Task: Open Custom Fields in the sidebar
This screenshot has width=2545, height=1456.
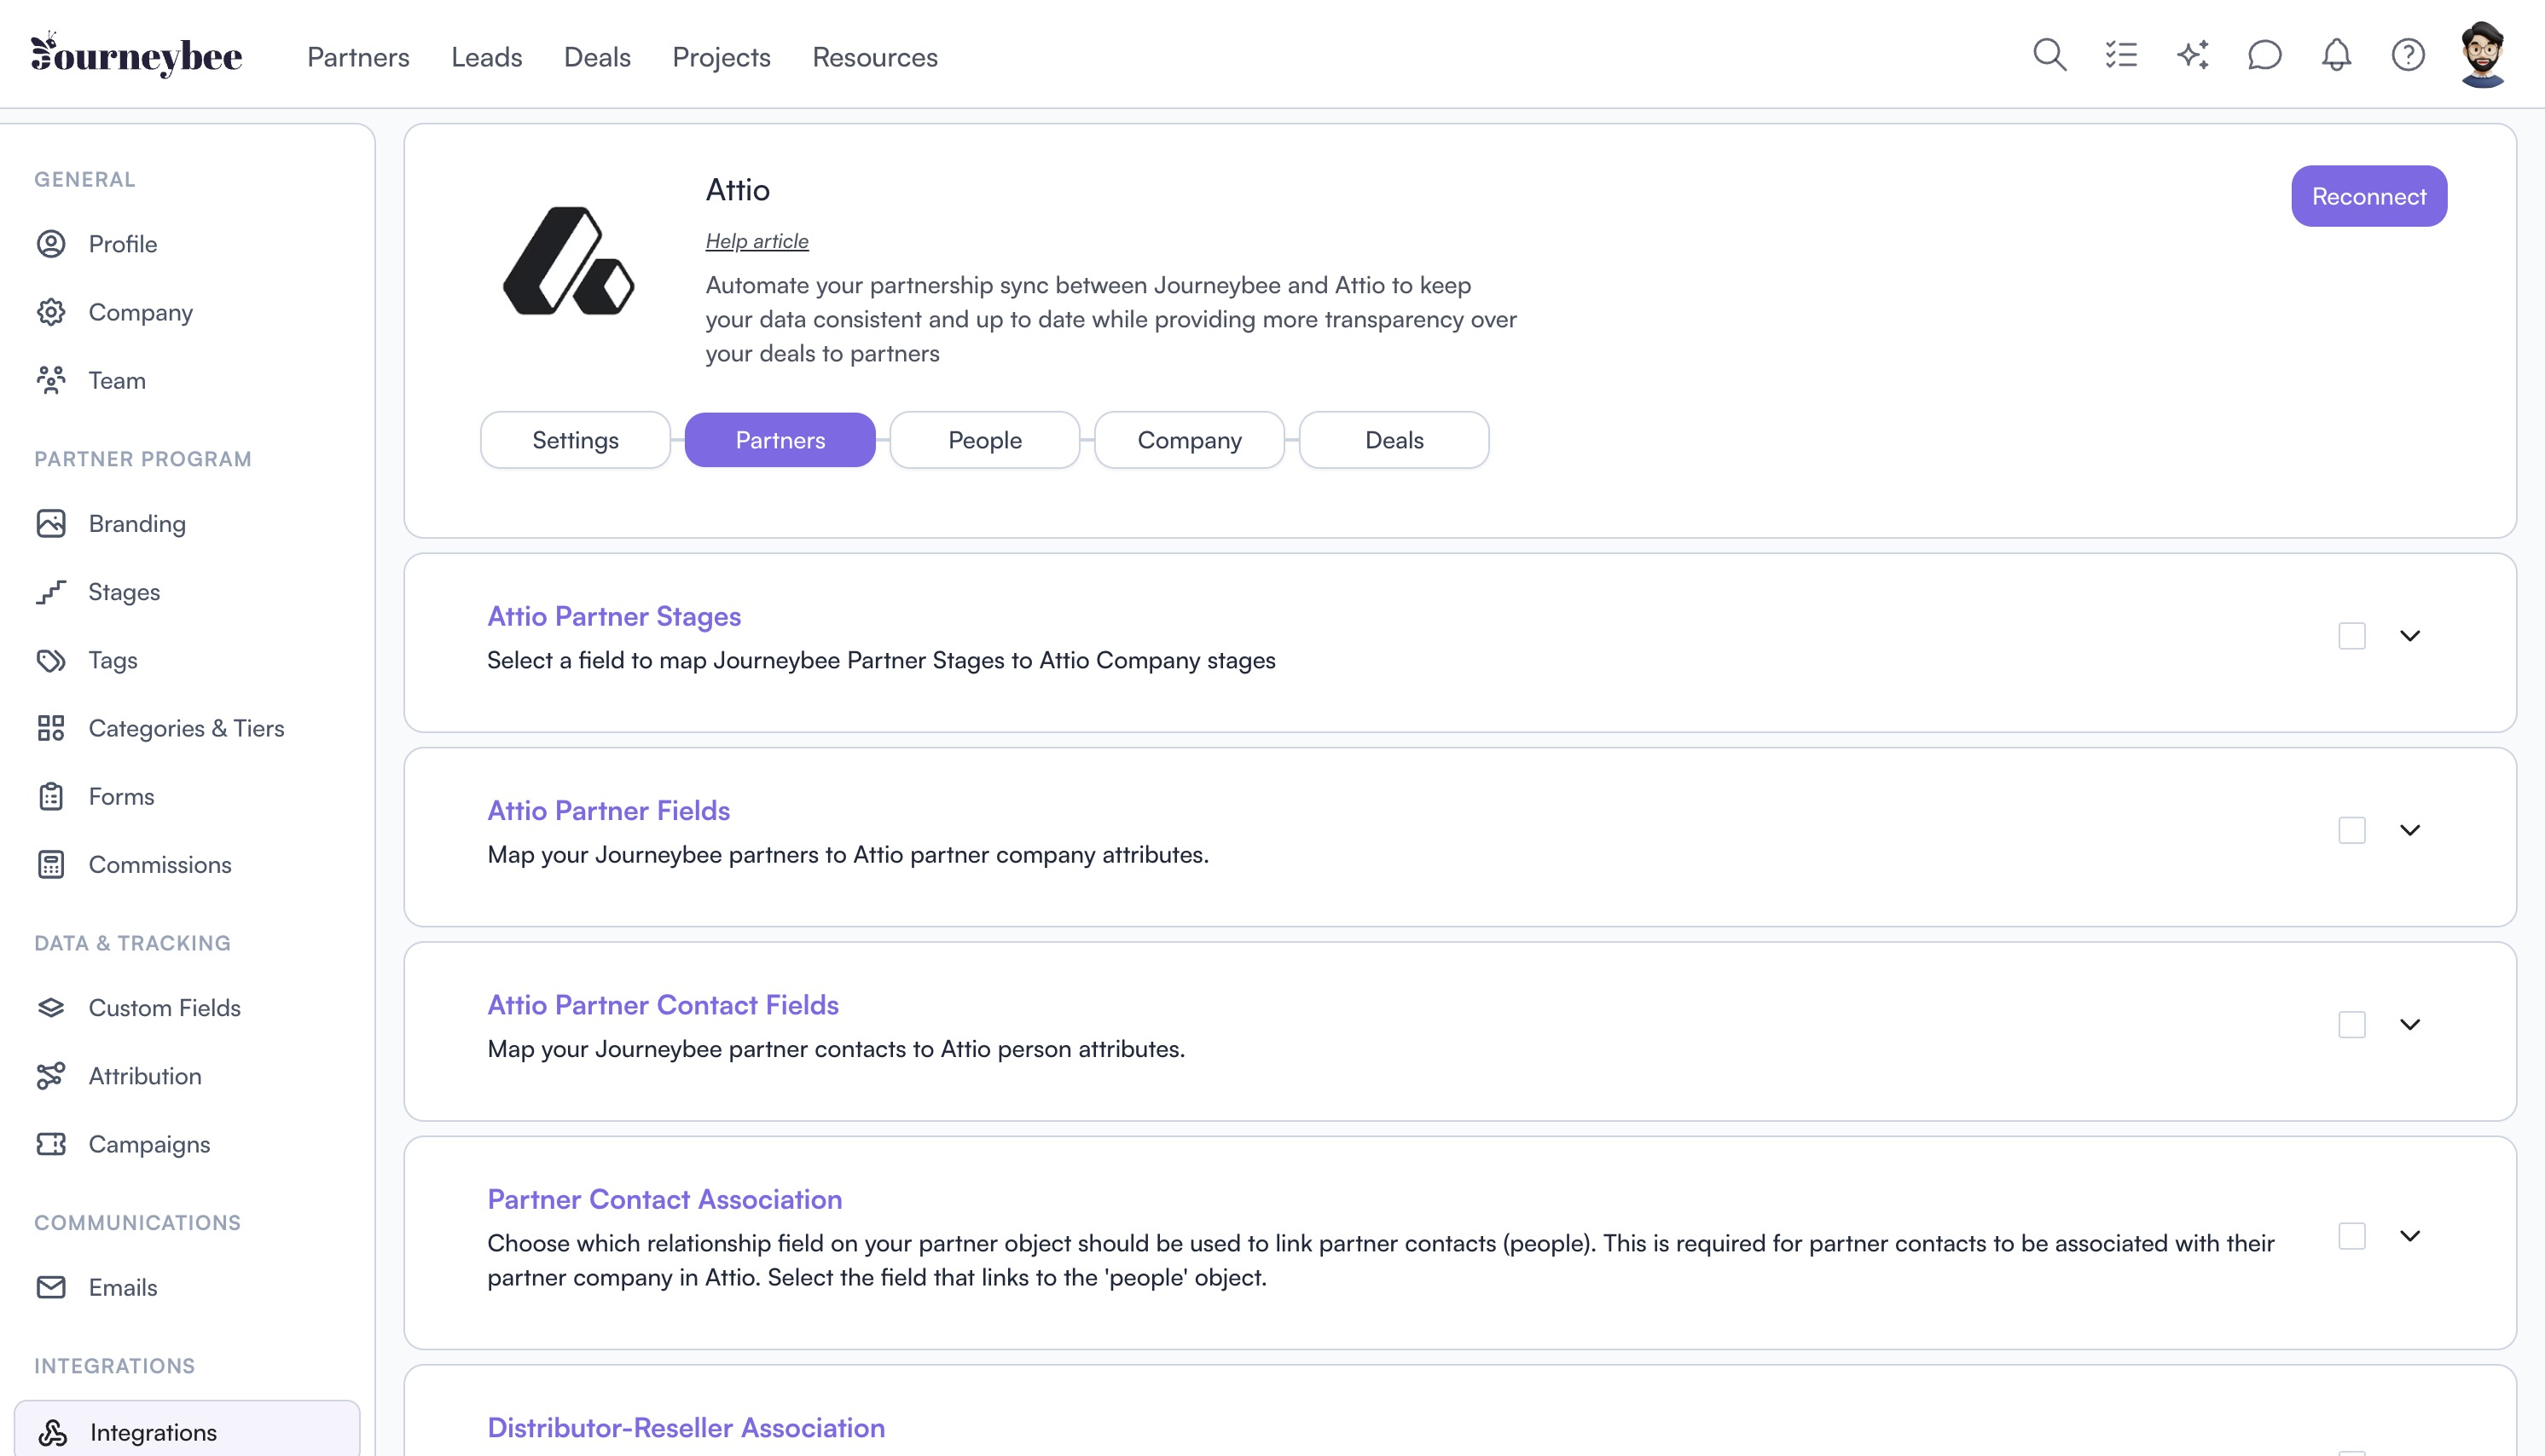Action: (x=164, y=1008)
